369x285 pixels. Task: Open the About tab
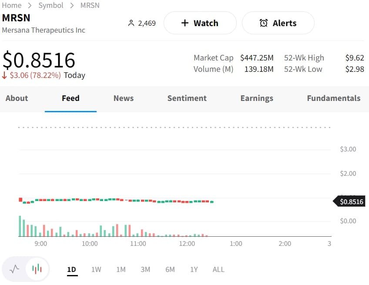(17, 98)
